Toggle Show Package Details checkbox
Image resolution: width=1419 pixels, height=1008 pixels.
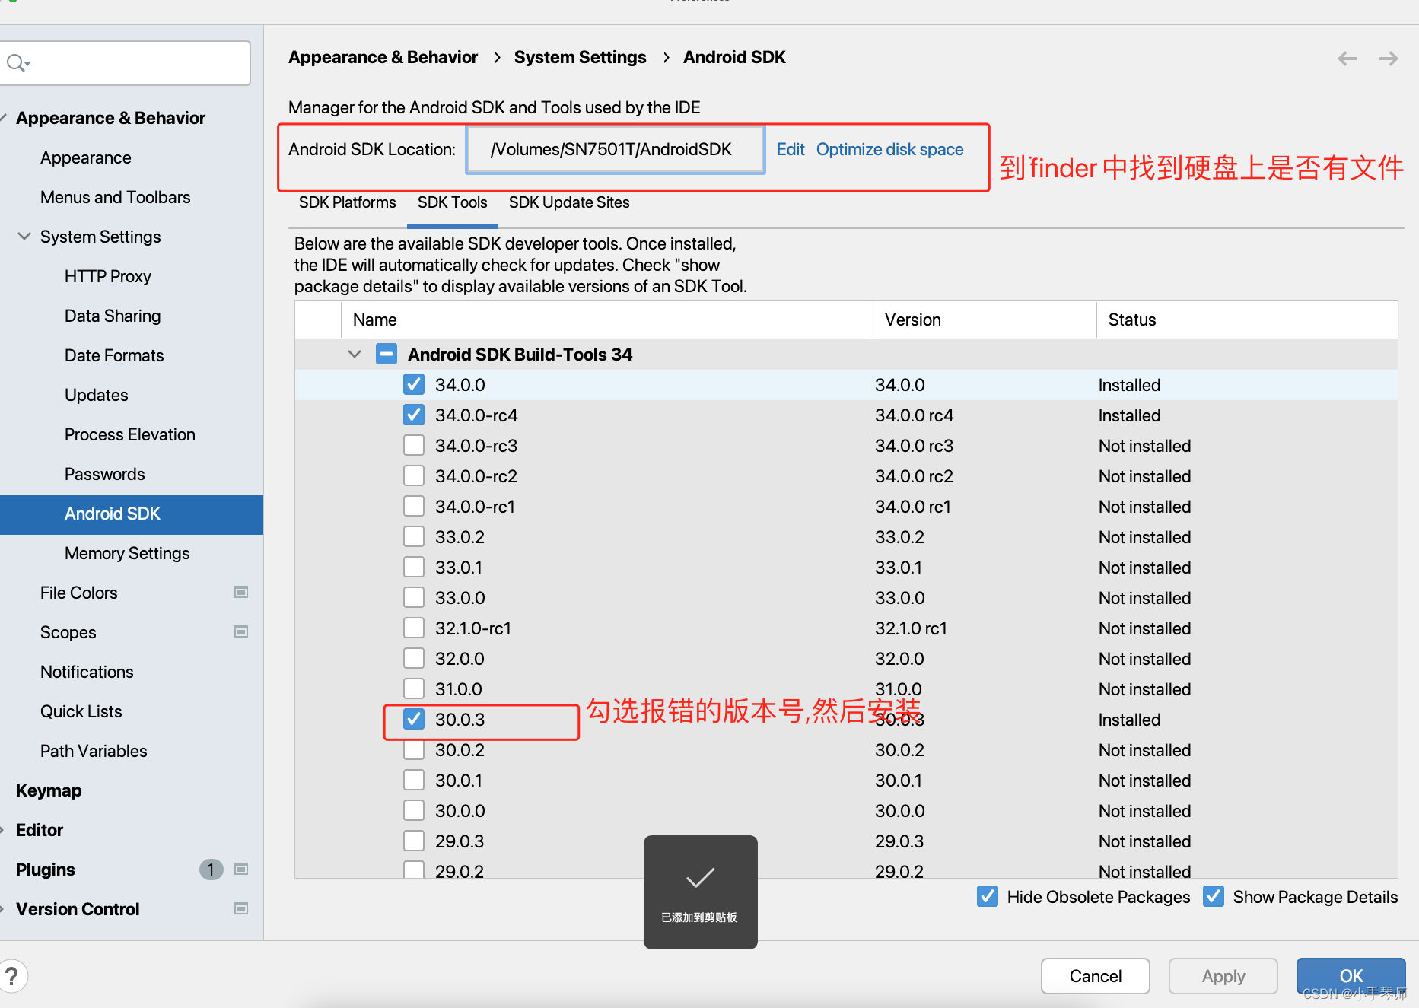1214,896
